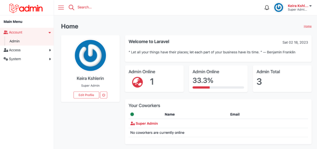
Task: Click the Your Coworkers heading
Action: click(144, 105)
